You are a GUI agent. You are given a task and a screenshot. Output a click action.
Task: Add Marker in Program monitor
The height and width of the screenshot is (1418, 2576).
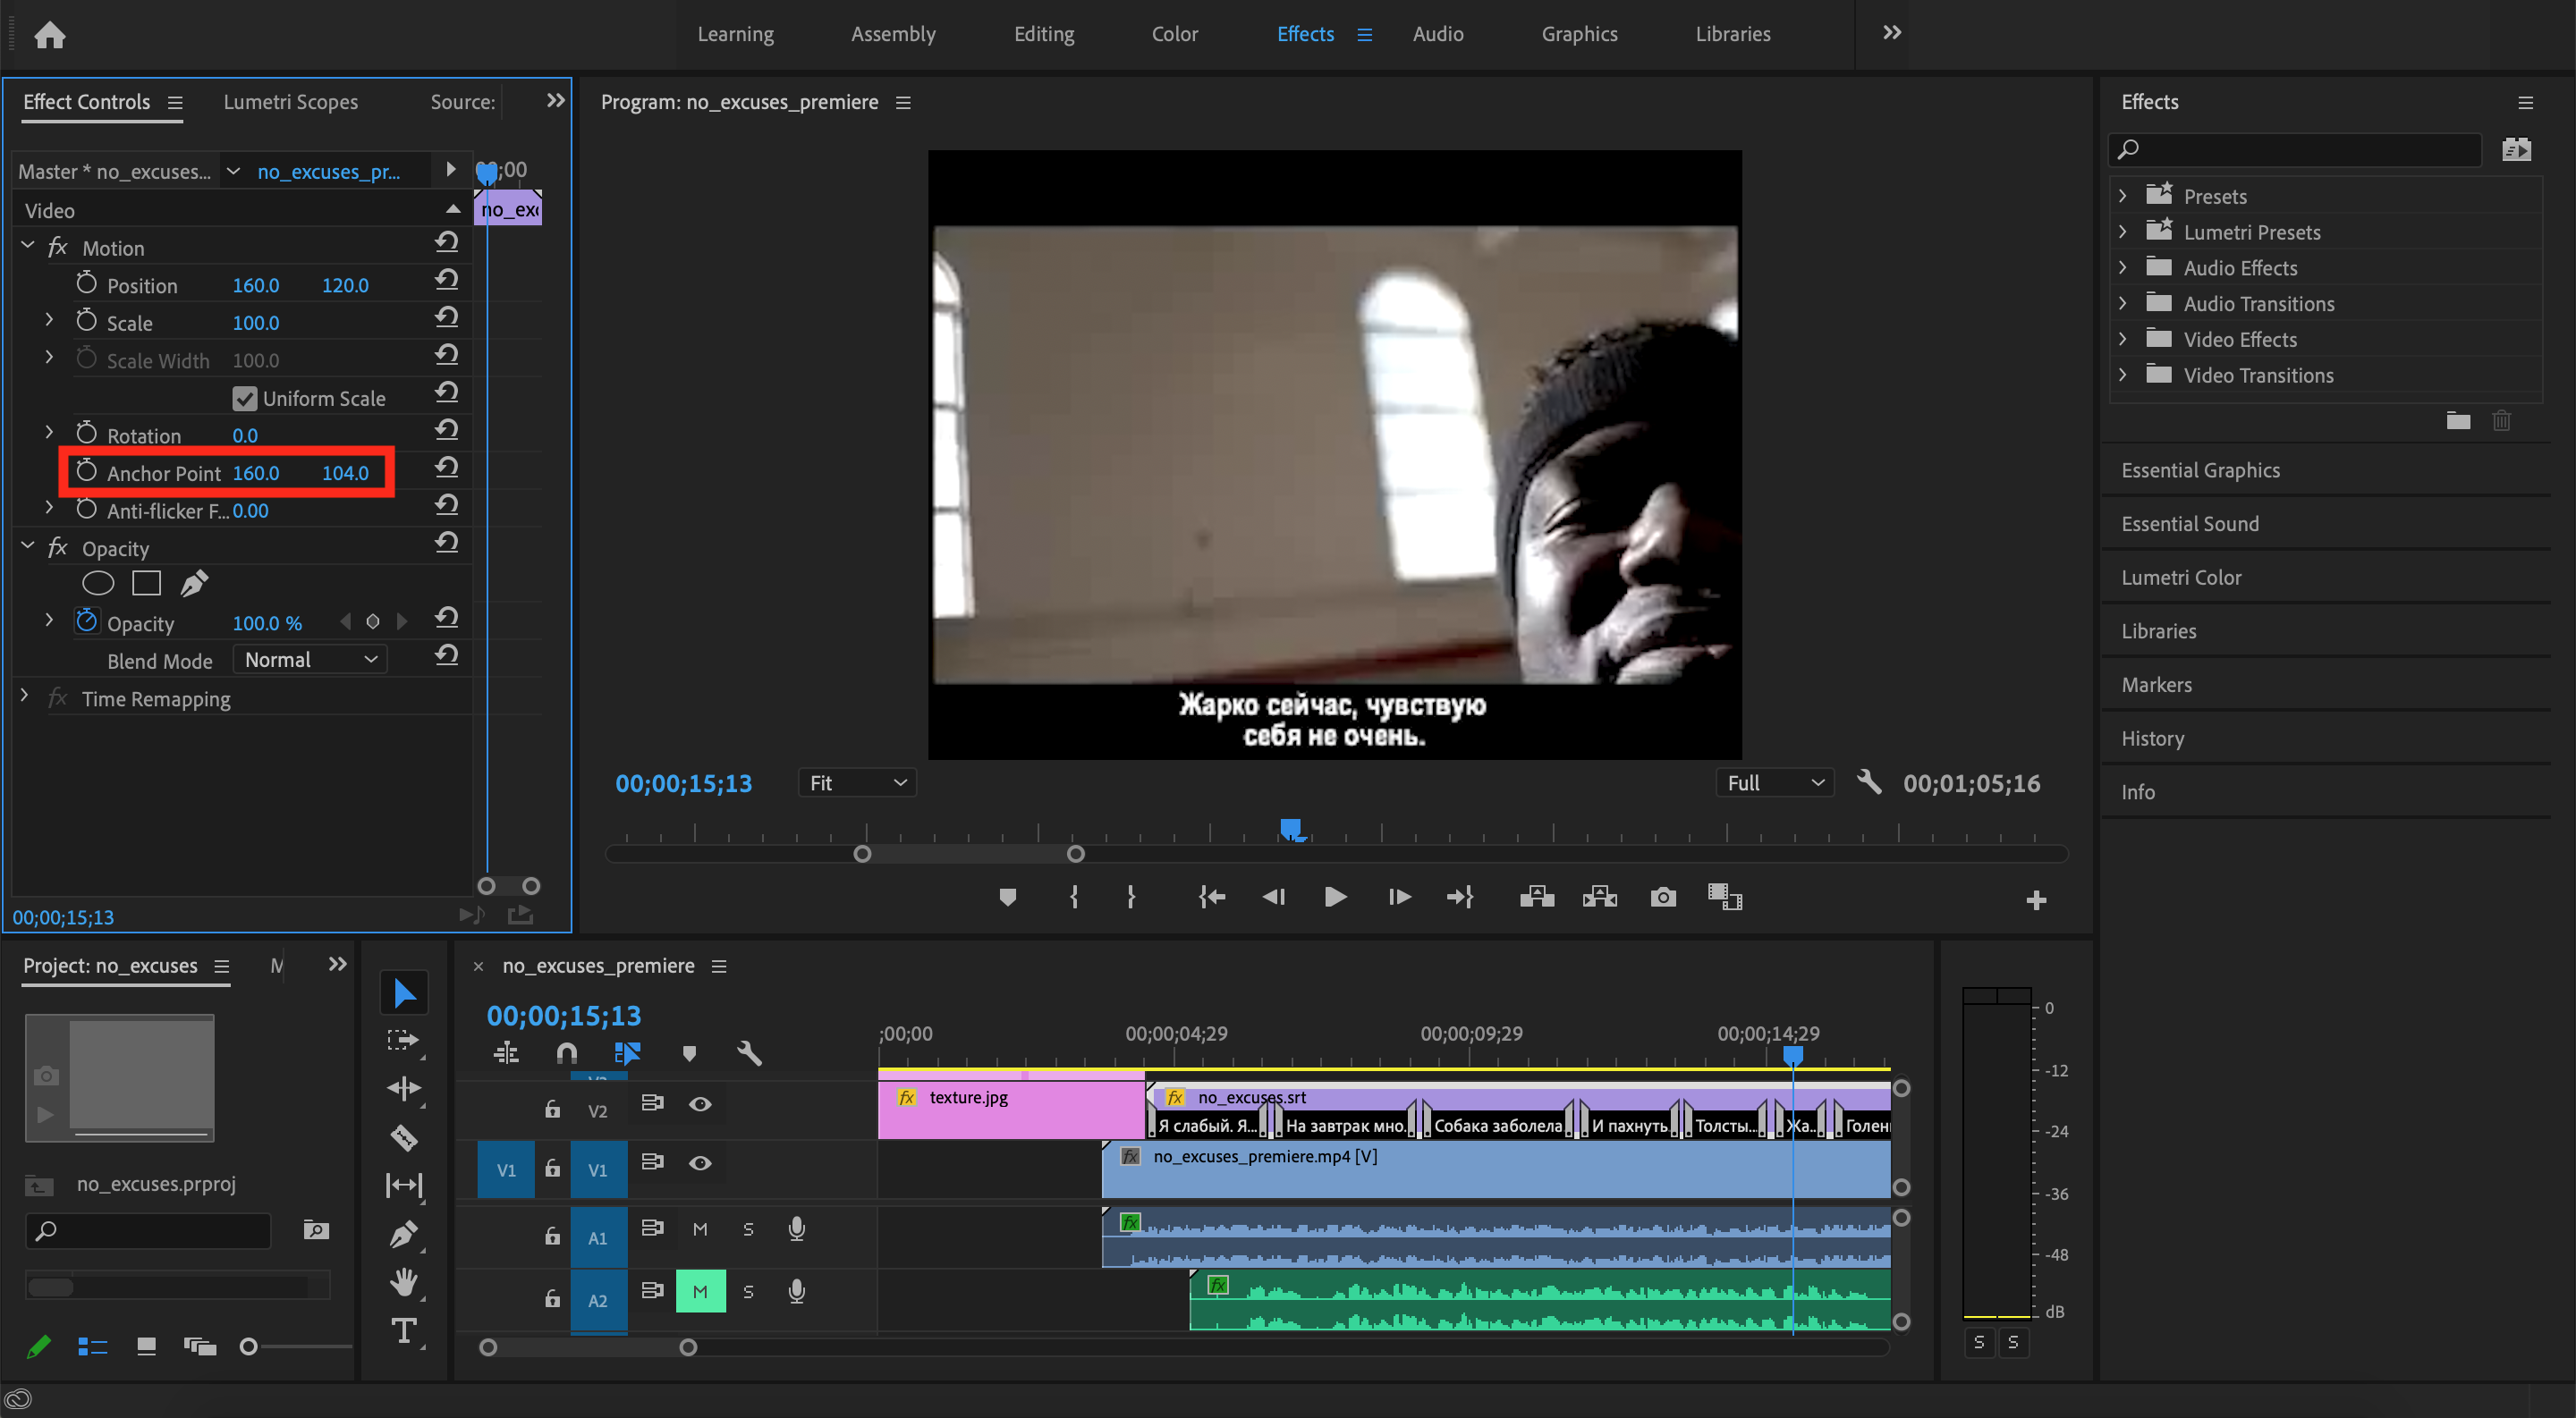pyautogui.click(x=1007, y=898)
